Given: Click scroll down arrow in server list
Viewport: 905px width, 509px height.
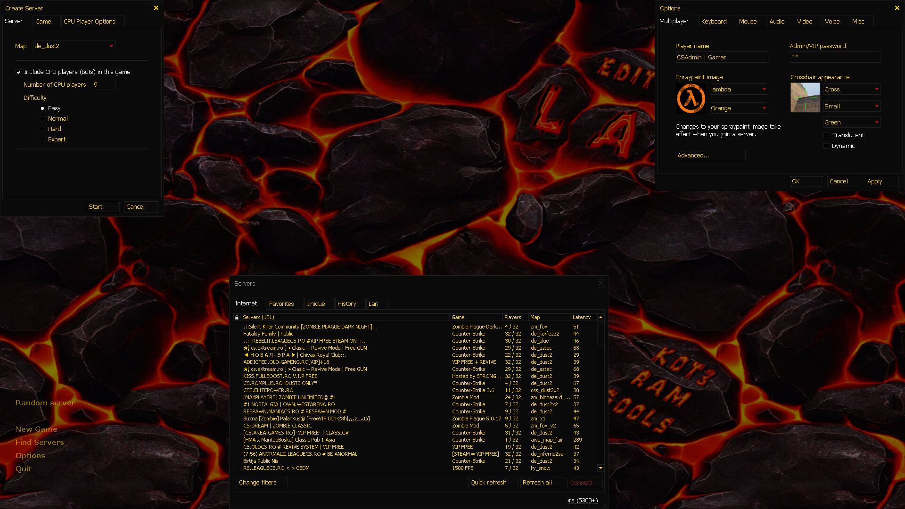Looking at the screenshot, I should [x=601, y=468].
